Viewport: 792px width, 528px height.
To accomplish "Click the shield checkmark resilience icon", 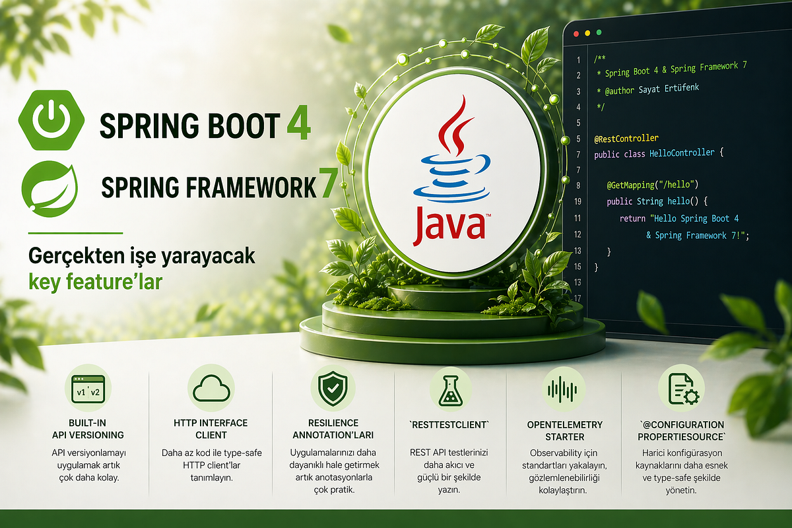I will (333, 389).
